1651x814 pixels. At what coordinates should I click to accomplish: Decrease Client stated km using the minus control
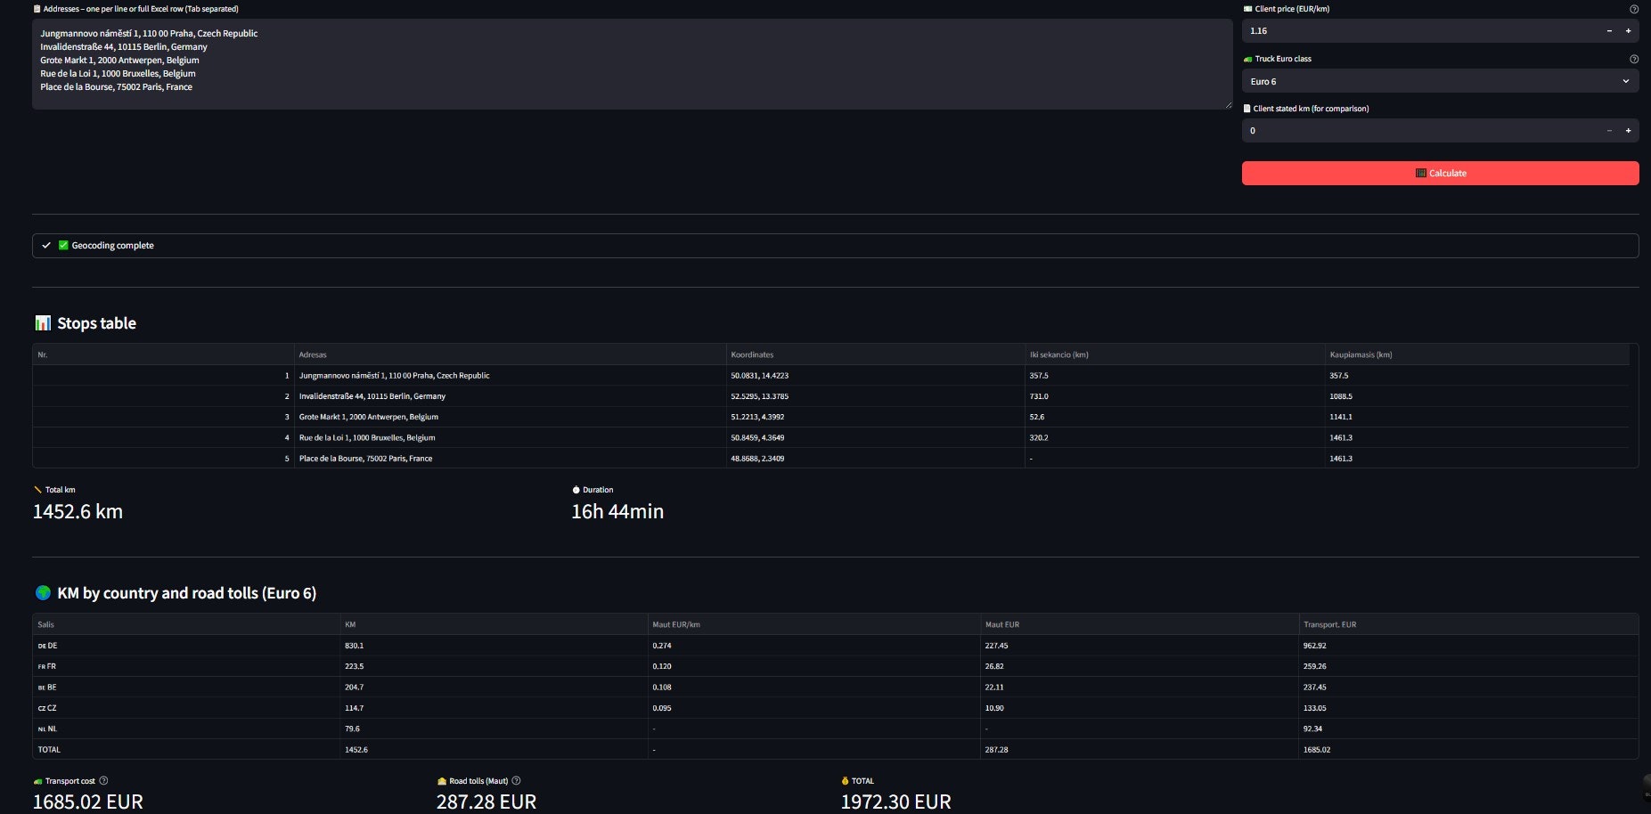tap(1609, 130)
